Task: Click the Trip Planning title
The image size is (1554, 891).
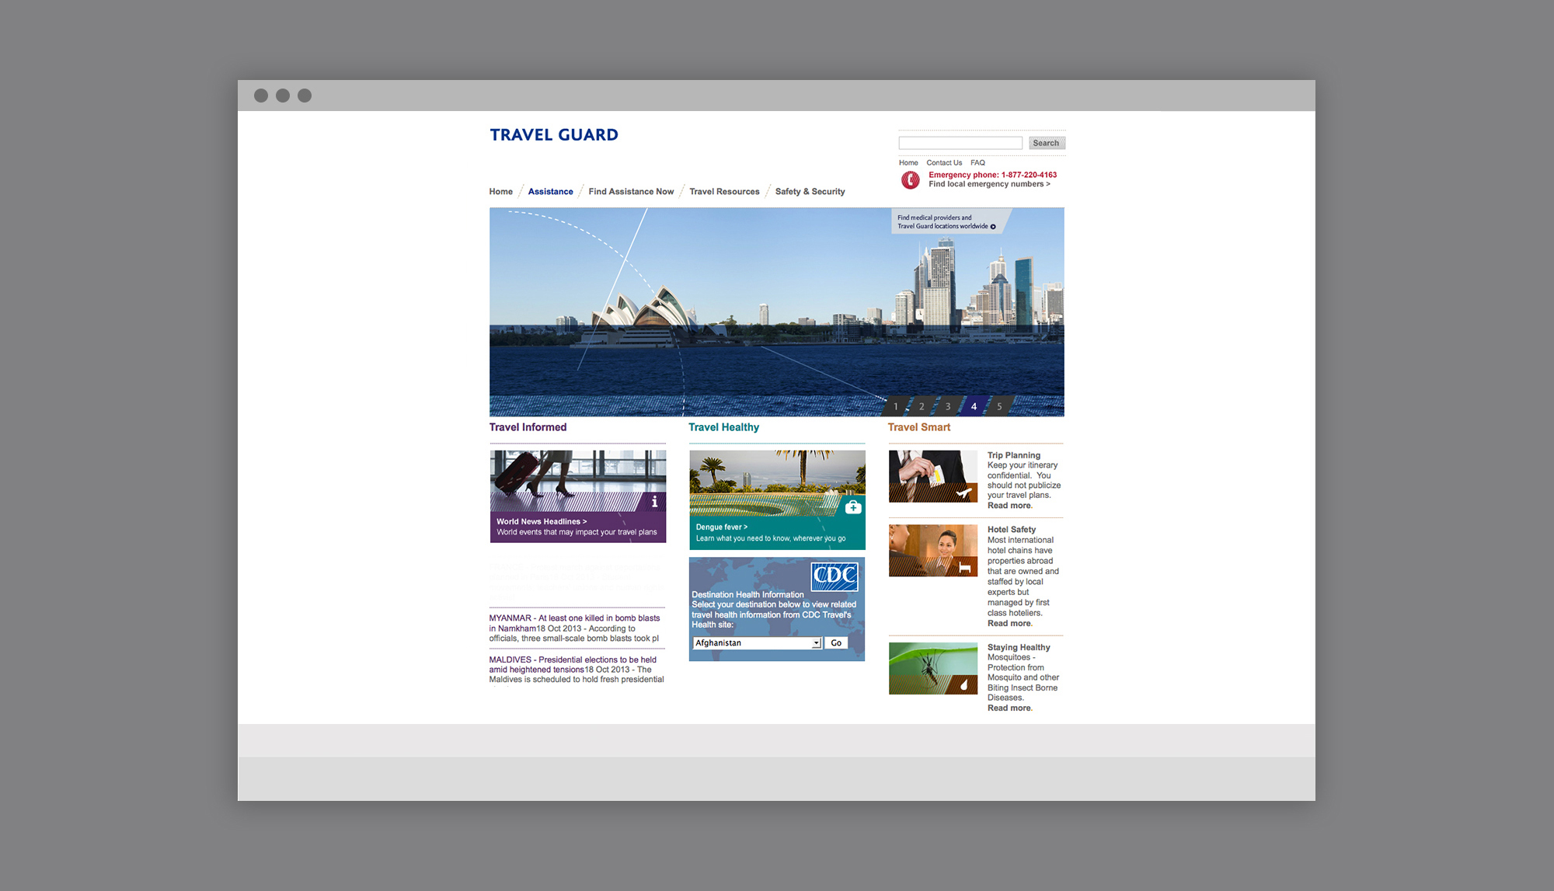Action: coord(1014,455)
